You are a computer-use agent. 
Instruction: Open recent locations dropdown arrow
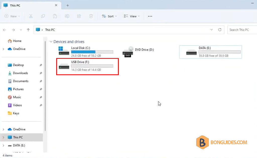coord(21,30)
